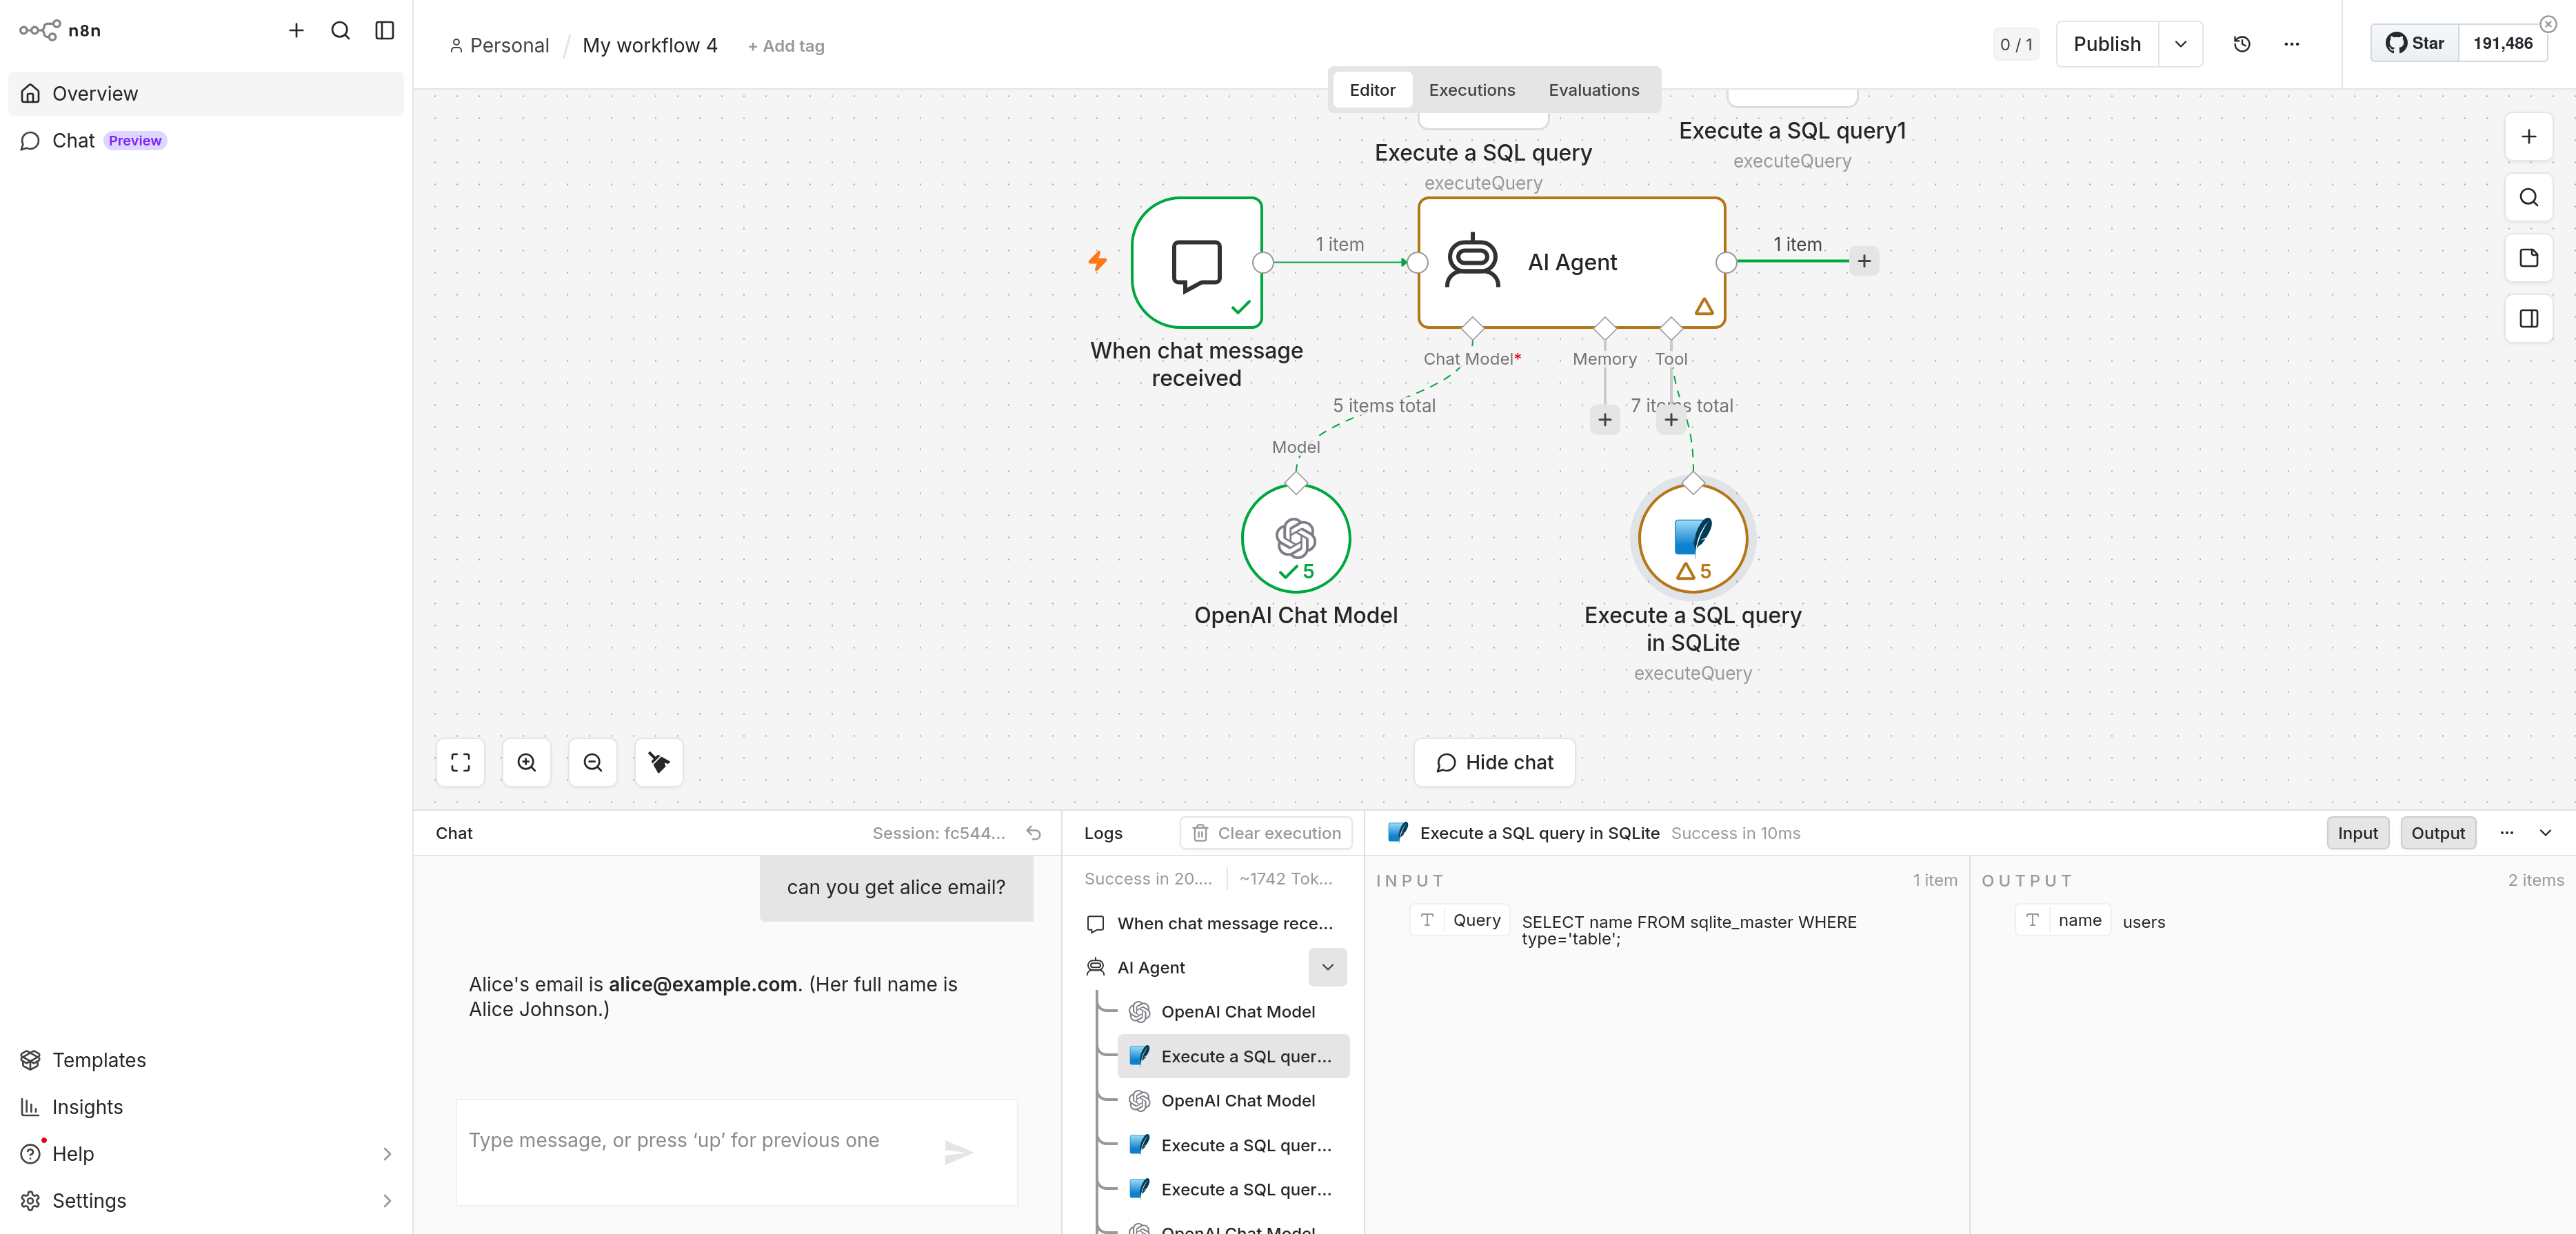
Task: Switch to the Executions tab
Action: [x=1471, y=90]
